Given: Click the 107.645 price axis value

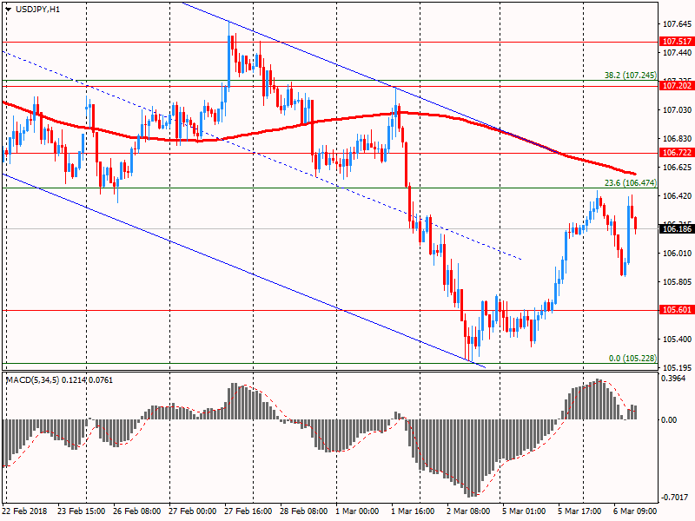Looking at the screenshot, I should click(677, 24).
